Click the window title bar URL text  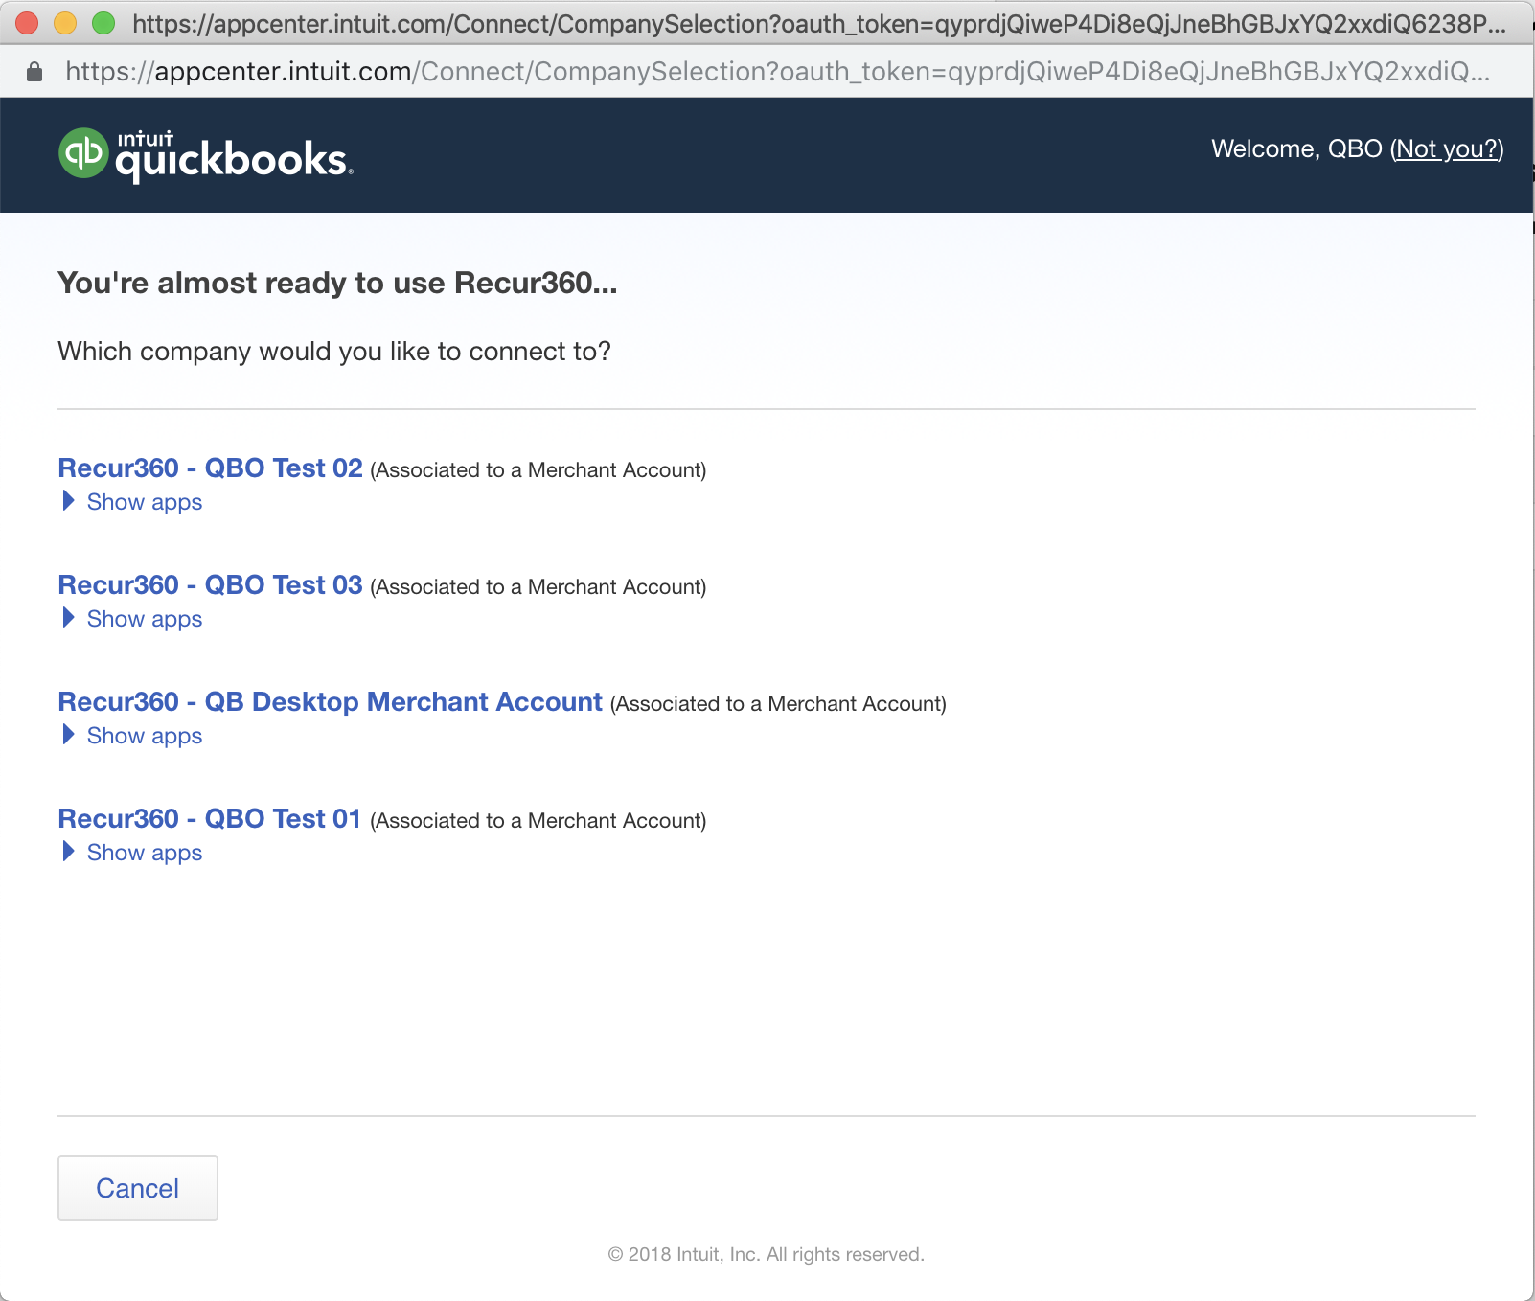pyautogui.click(x=819, y=24)
